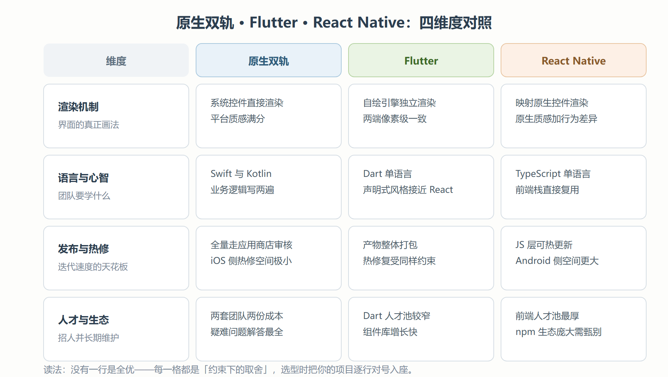Select the line "业务逻辑写两遍"

pos(243,190)
